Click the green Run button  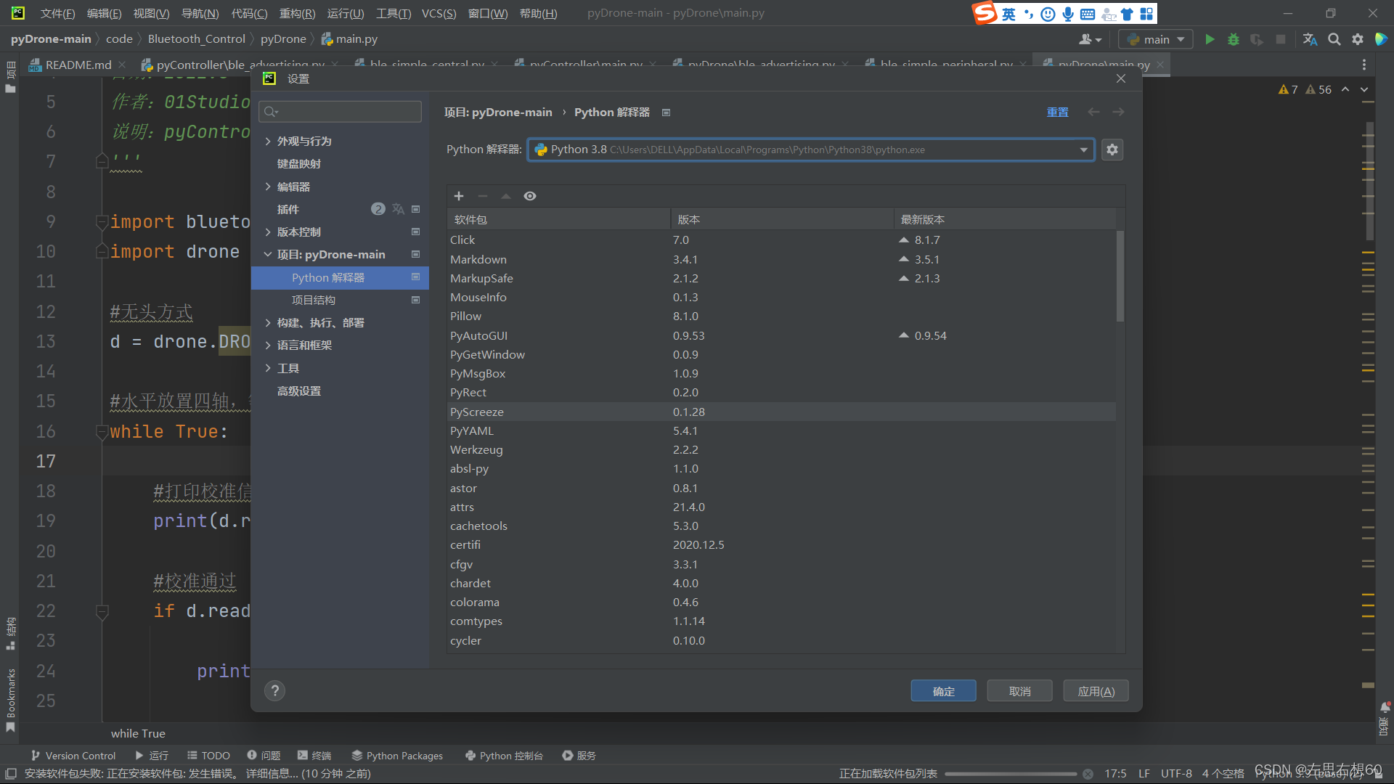click(1210, 39)
